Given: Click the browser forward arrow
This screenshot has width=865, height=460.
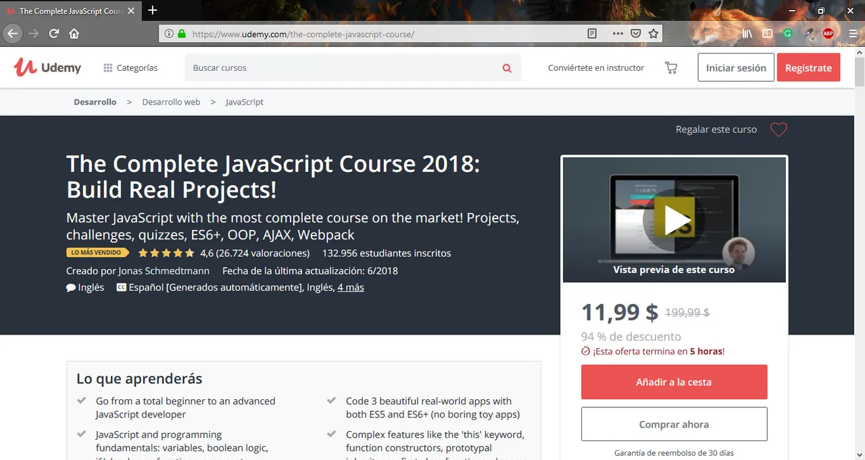Looking at the screenshot, I should coord(34,33).
